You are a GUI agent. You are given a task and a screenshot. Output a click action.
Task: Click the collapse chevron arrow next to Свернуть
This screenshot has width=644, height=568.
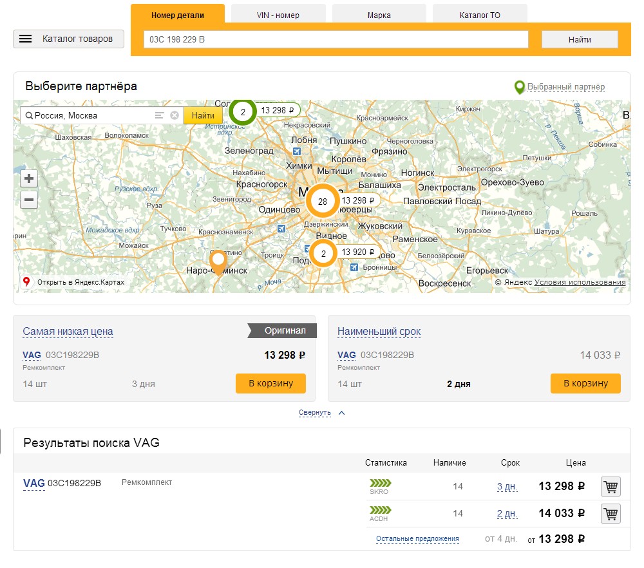(x=342, y=413)
